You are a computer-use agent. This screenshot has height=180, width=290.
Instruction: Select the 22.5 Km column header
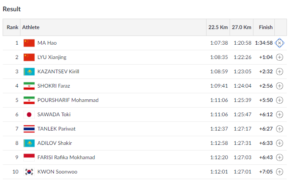218,27
